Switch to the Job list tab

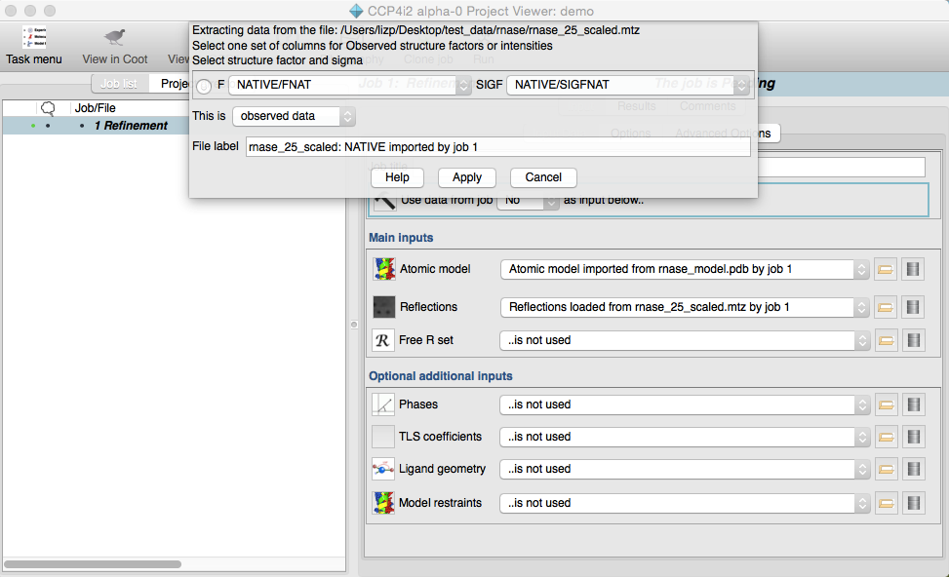pos(119,84)
